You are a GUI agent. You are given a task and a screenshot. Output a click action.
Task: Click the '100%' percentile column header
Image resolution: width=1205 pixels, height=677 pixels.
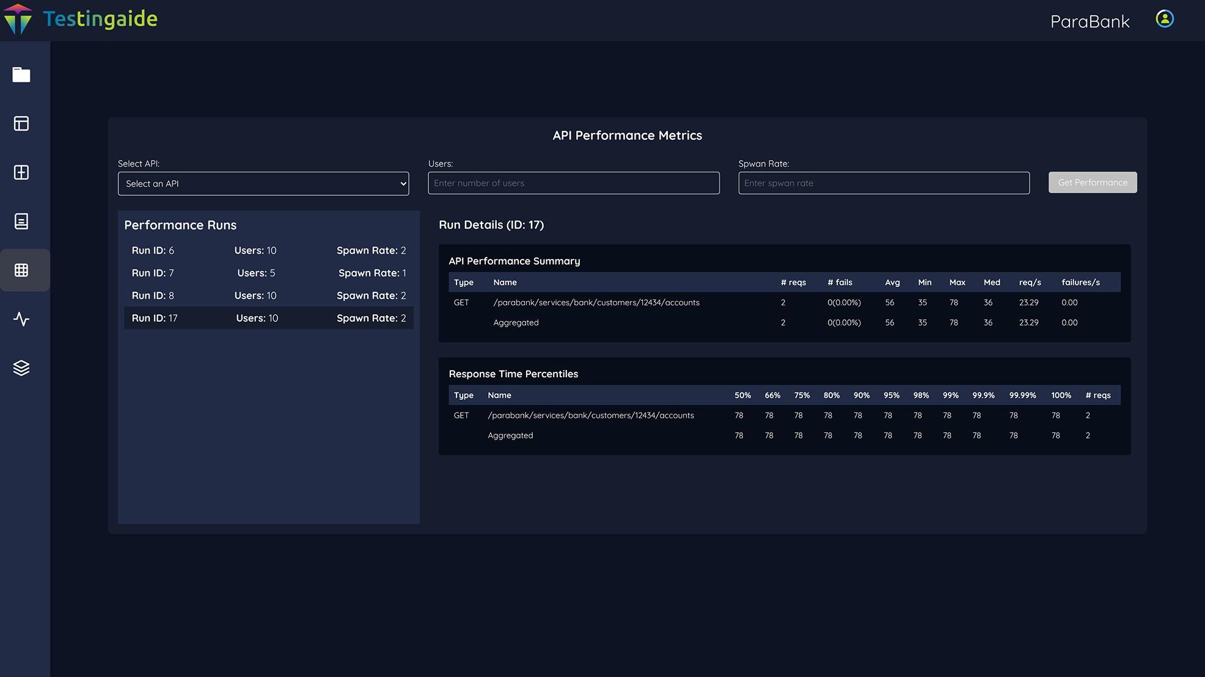[1061, 395]
